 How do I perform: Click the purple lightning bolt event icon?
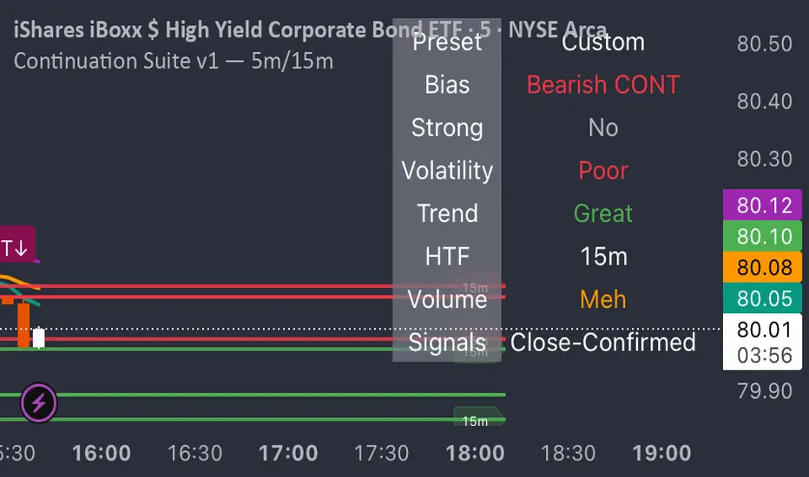(39, 402)
